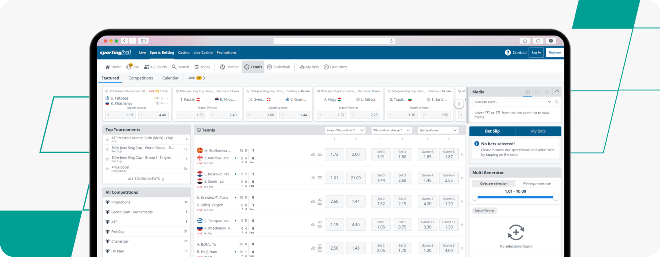The height and width of the screenshot is (257, 660).
Task: Favourite the Krawietz/Puetz match star
Action: point(462,201)
